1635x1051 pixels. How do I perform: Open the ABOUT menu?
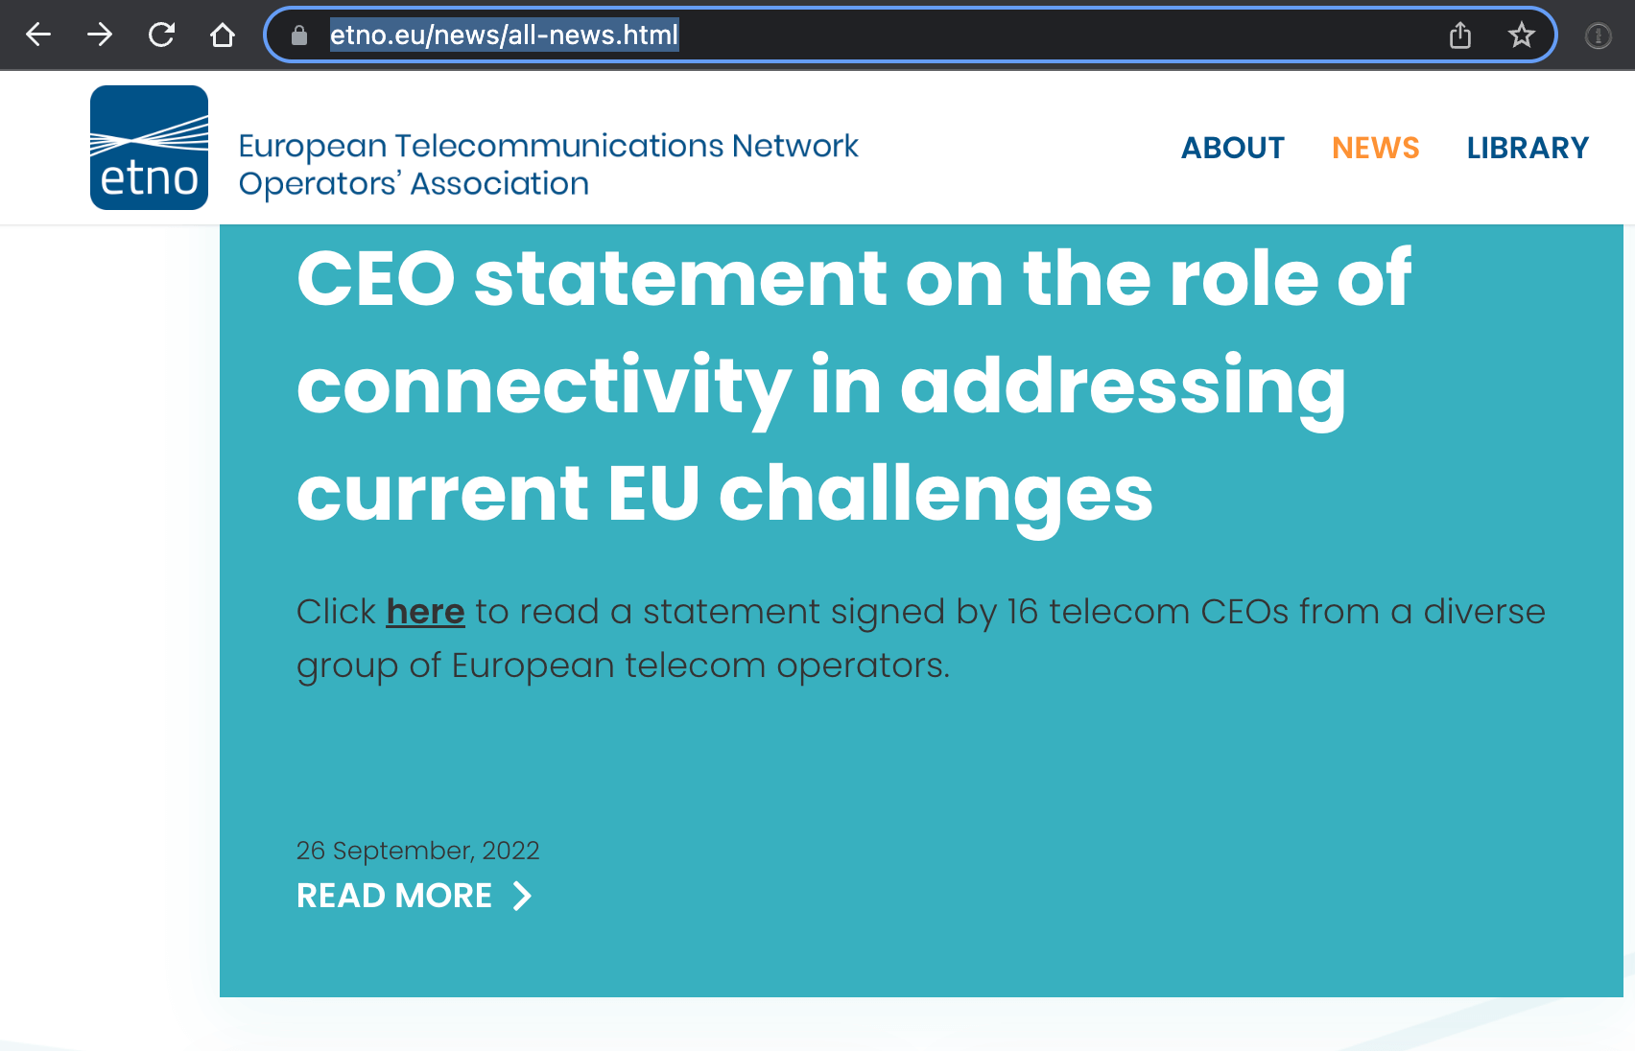click(1232, 148)
